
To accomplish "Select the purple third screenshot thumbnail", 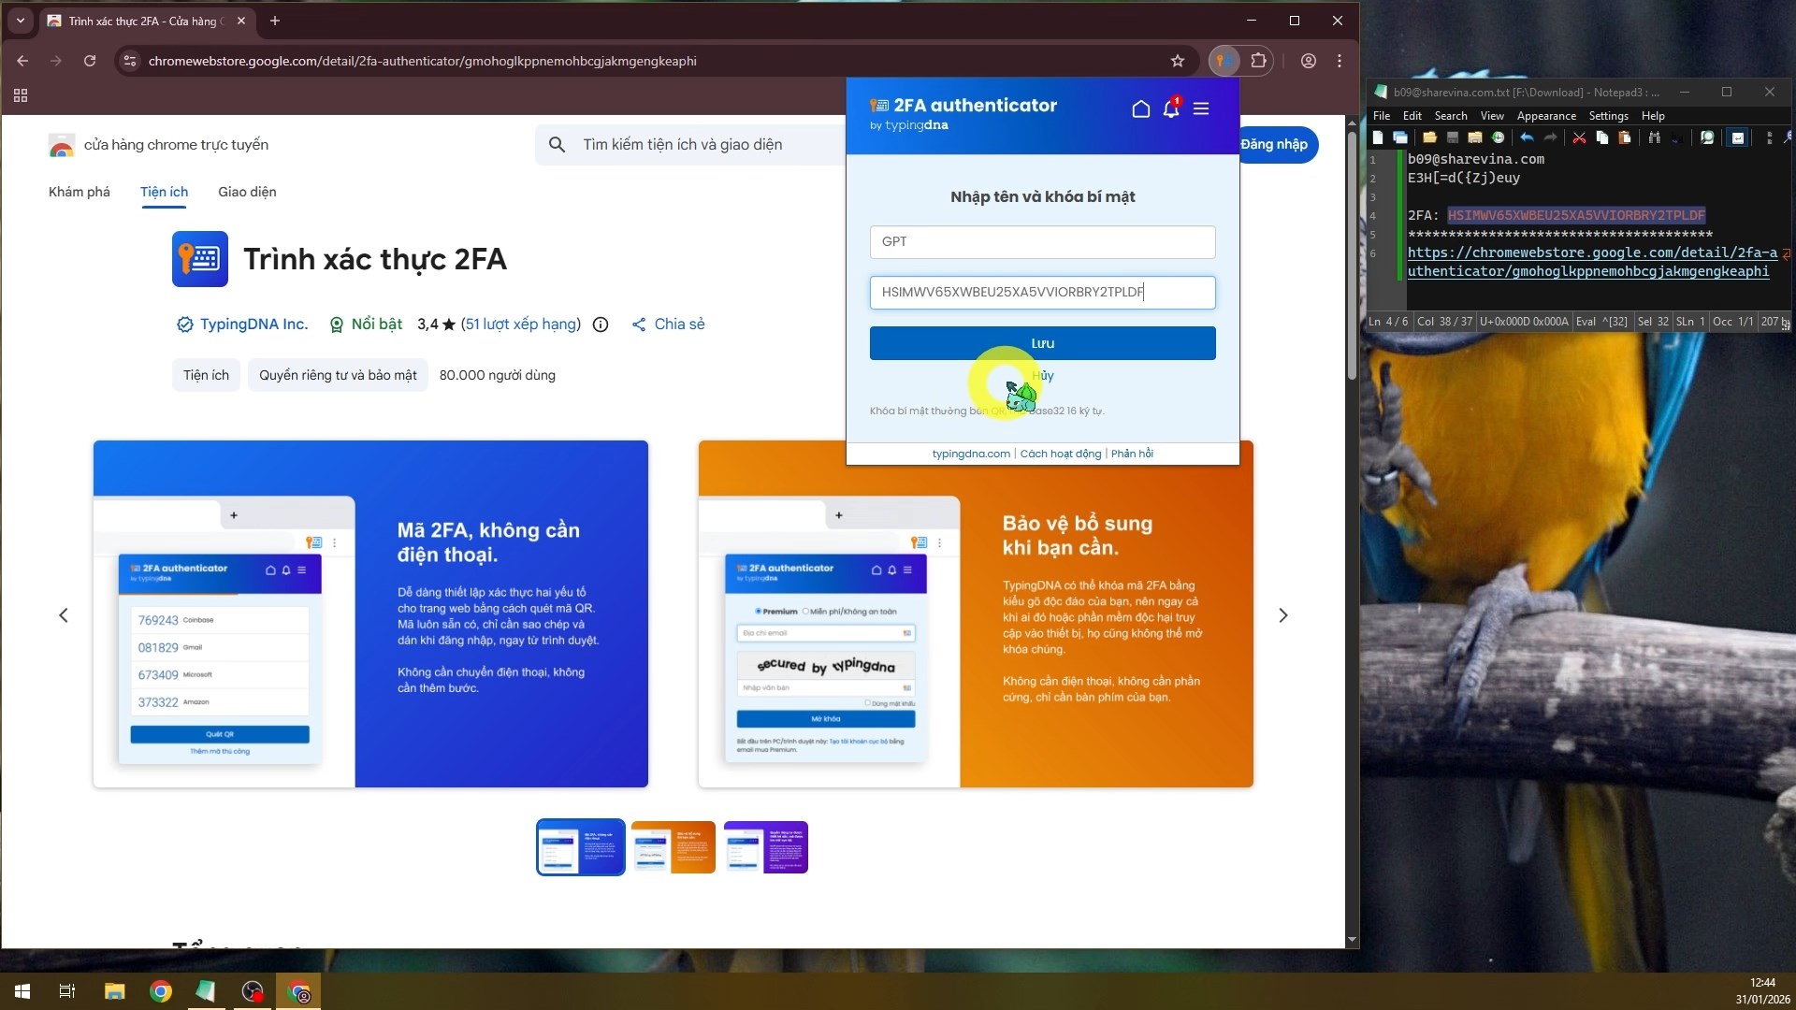I will (x=766, y=847).
